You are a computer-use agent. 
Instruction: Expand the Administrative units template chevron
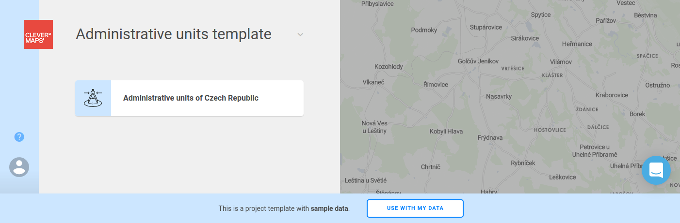point(300,35)
